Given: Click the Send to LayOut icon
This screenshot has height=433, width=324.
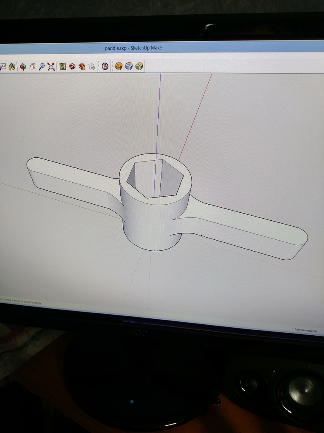Looking at the screenshot, I should tap(92, 66).
